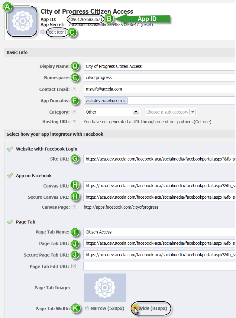Viewport: 236px width, 318px height.
Task: Click the reset App Secret link
Action: (x=147, y=25)
